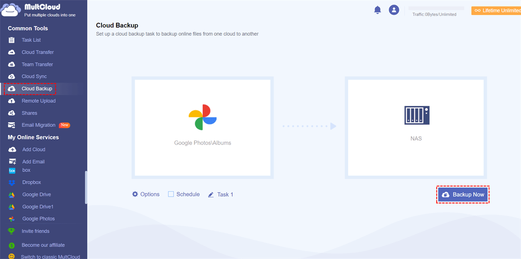Image resolution: width=521 pixels, height=259 pixels.
Task: Click the Google Drive1 logo icon
Action: click(12, 207)
